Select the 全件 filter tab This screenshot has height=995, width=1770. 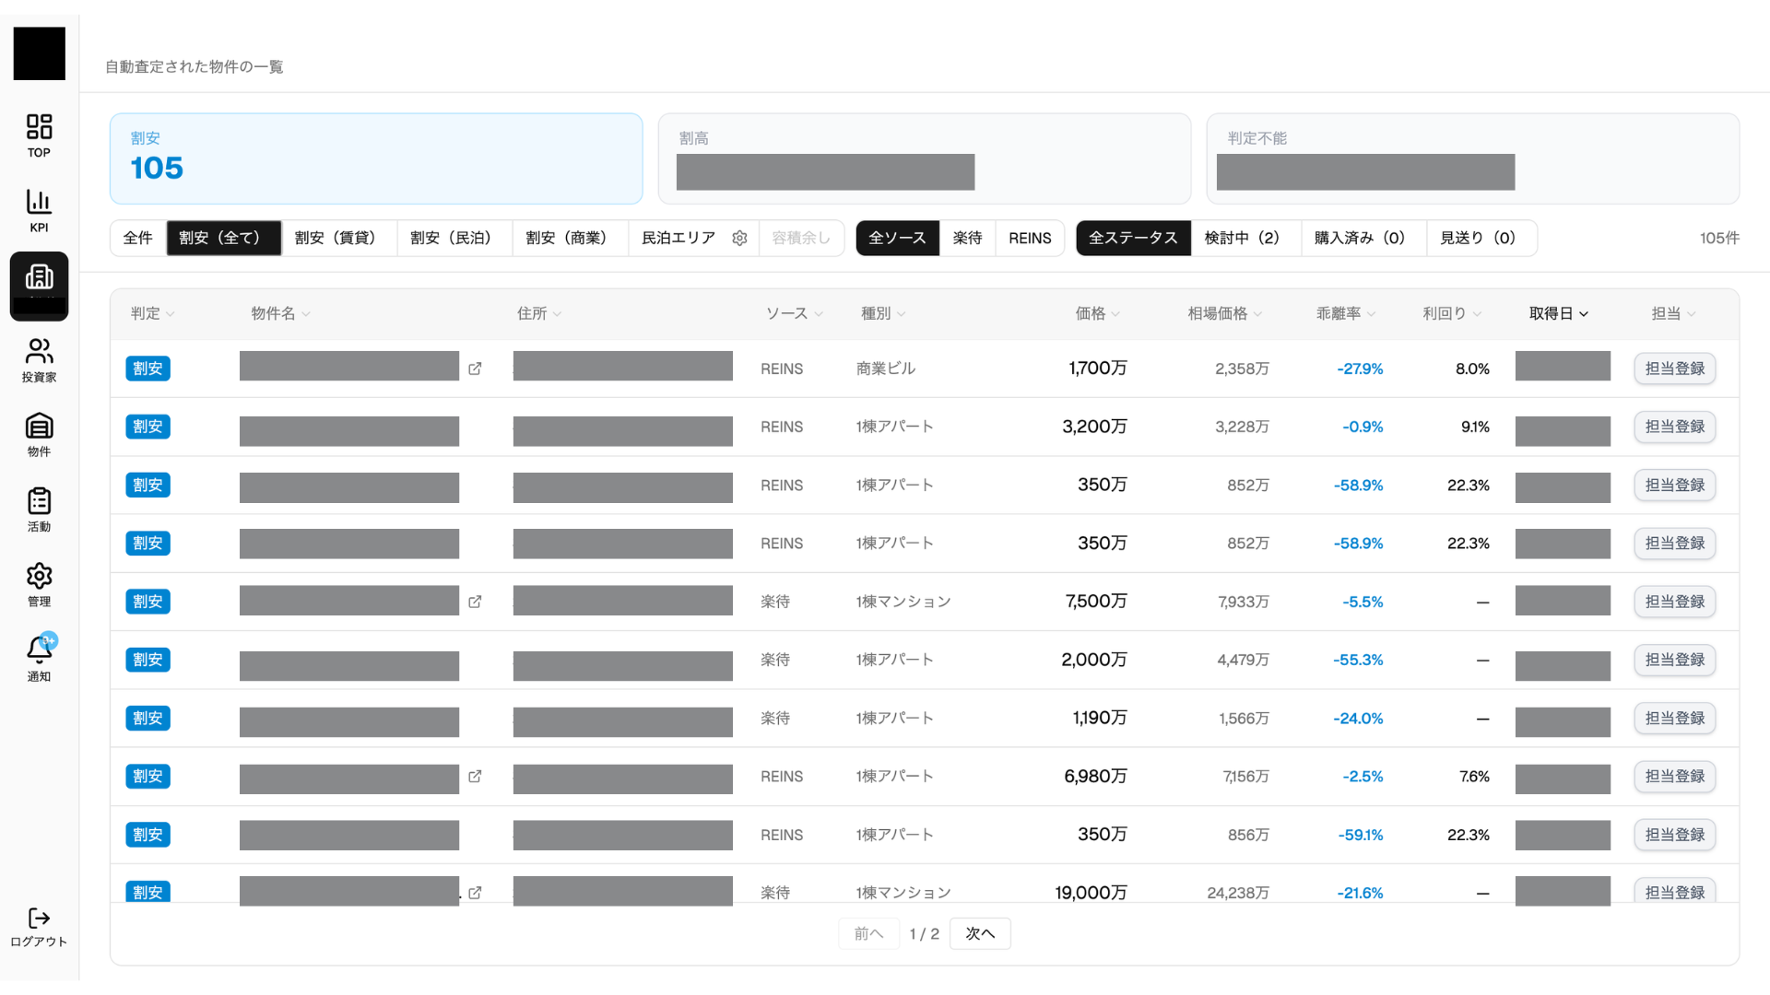tap(138, 238)
